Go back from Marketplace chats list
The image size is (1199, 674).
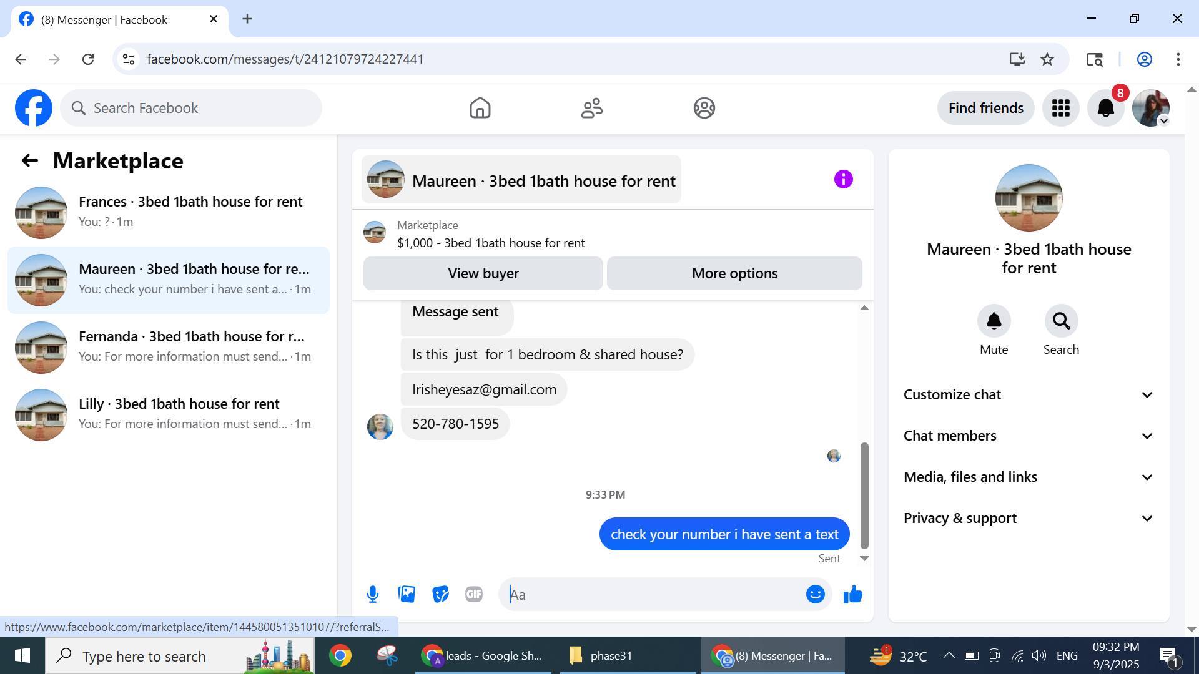coord(29,161)
